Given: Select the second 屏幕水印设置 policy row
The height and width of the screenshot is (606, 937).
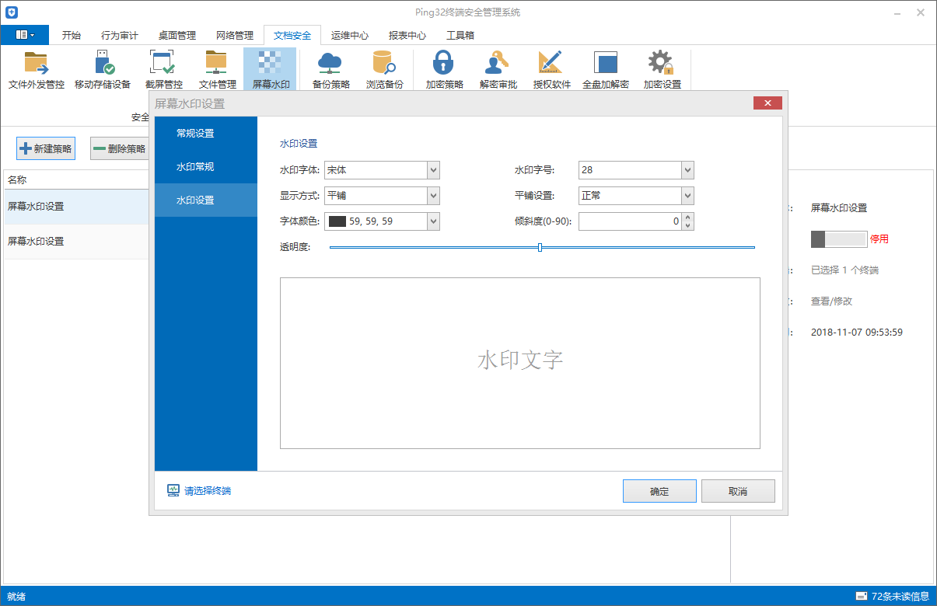Looking at the screenshot, I should (x=75, y=242).
